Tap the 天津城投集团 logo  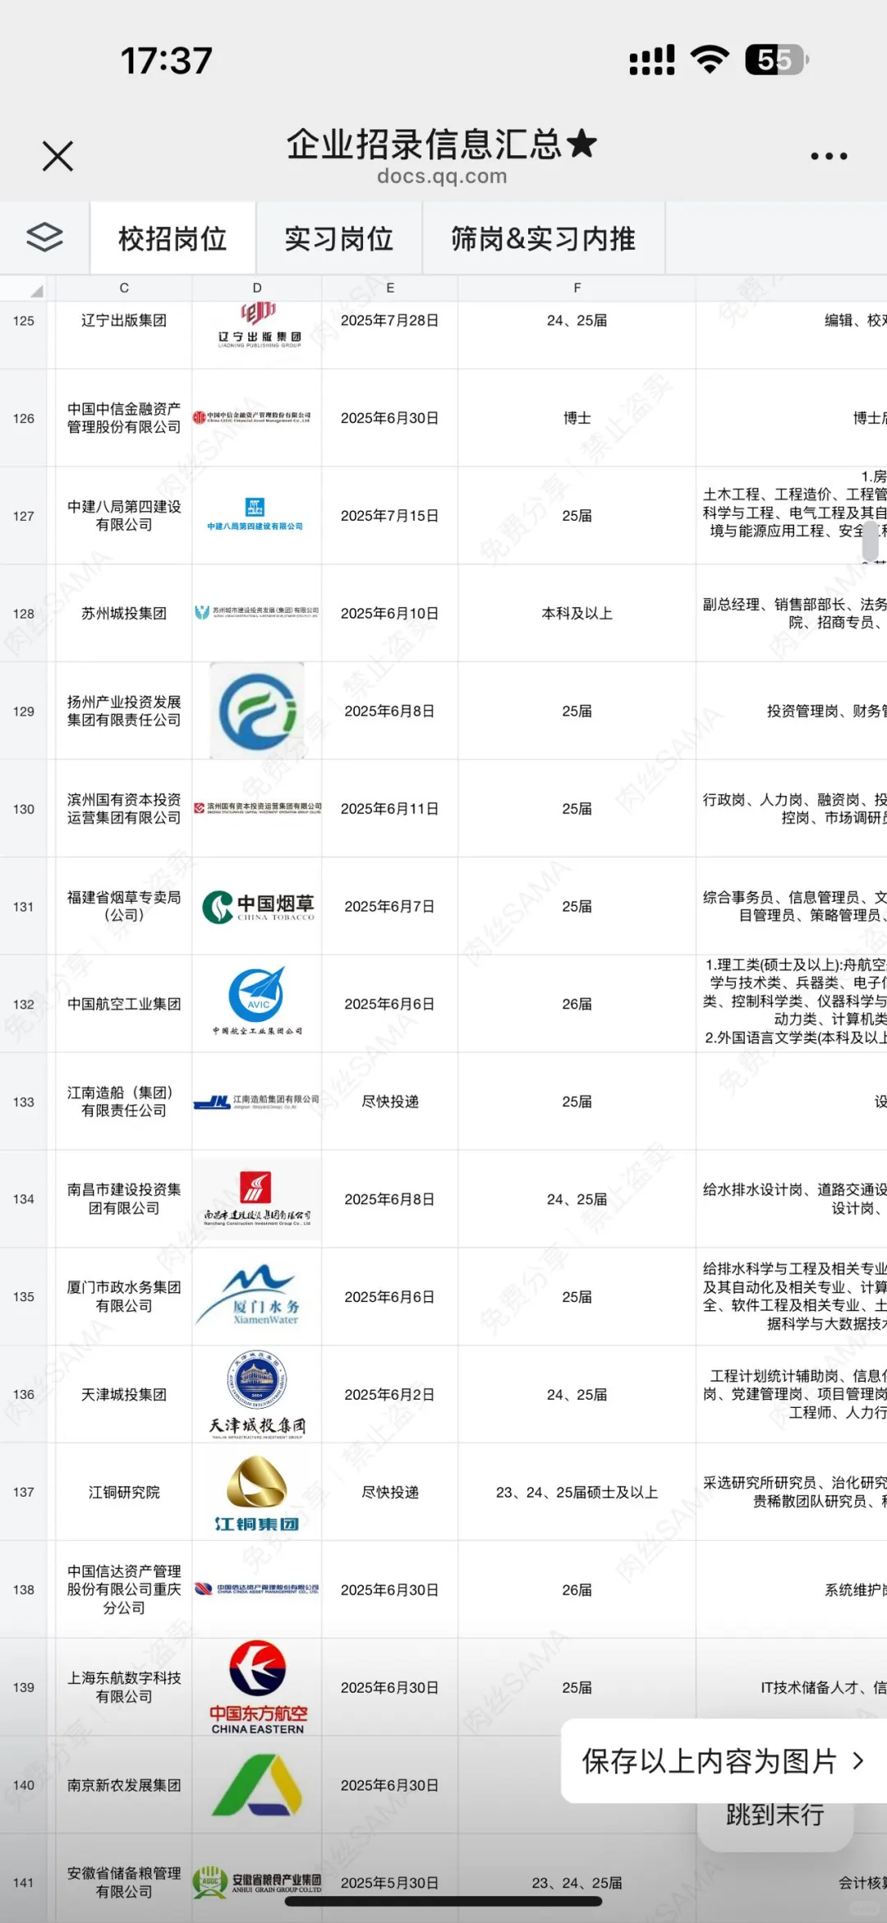257,1394
